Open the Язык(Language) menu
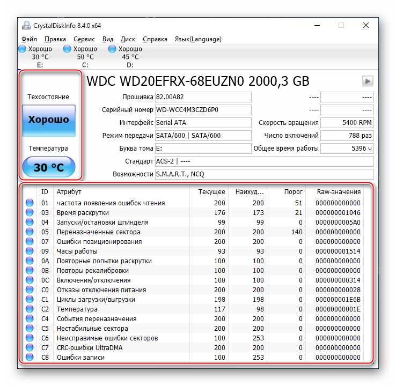 [198, 39]
